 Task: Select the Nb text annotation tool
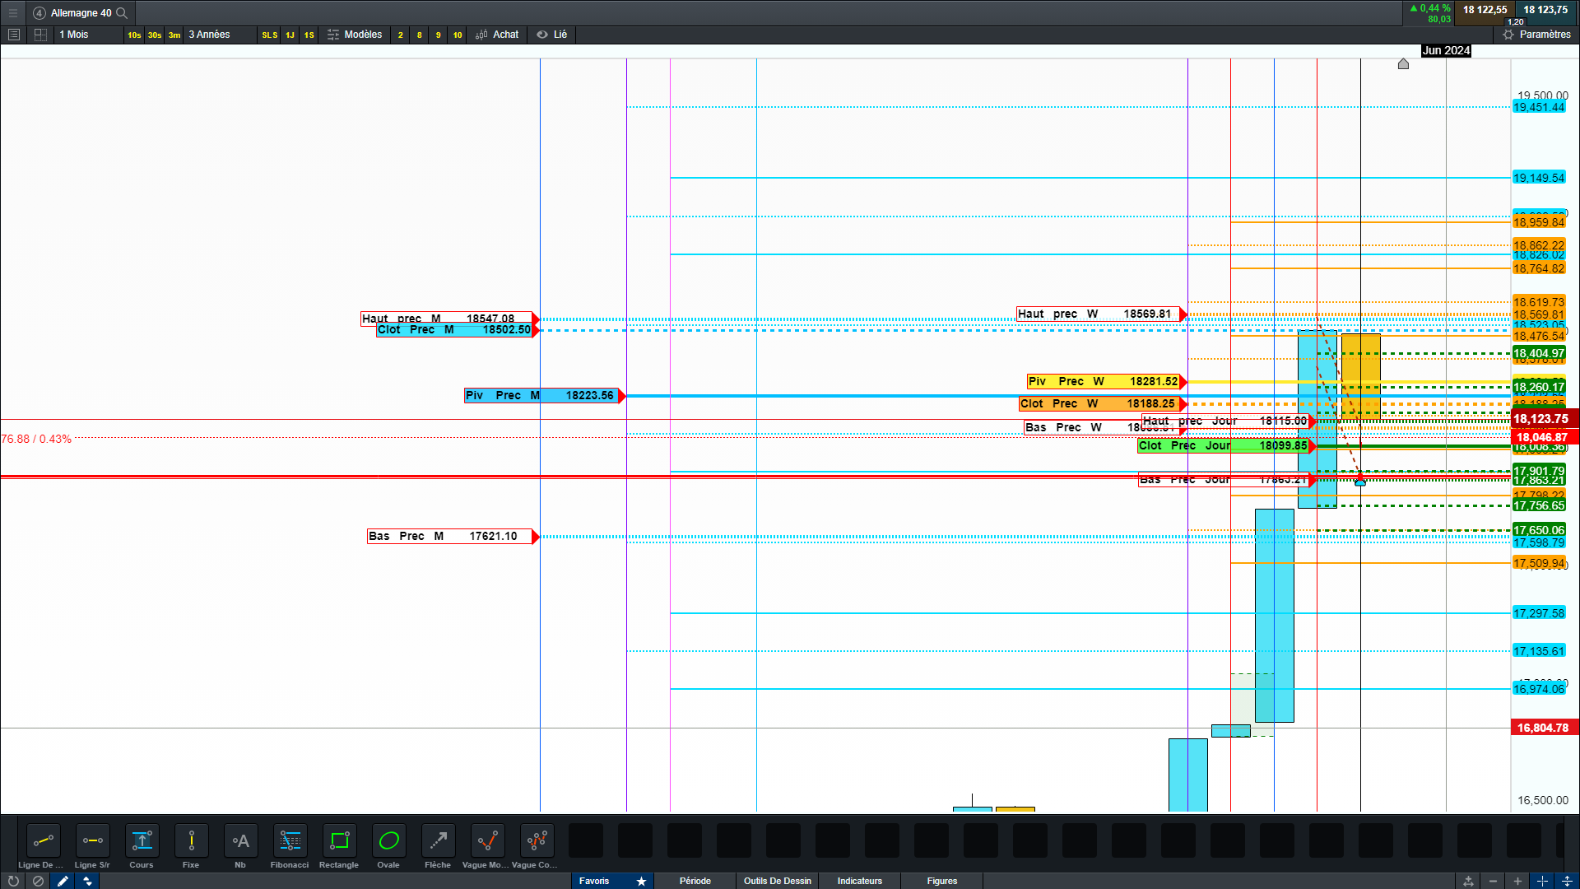(x=240, y=841)
